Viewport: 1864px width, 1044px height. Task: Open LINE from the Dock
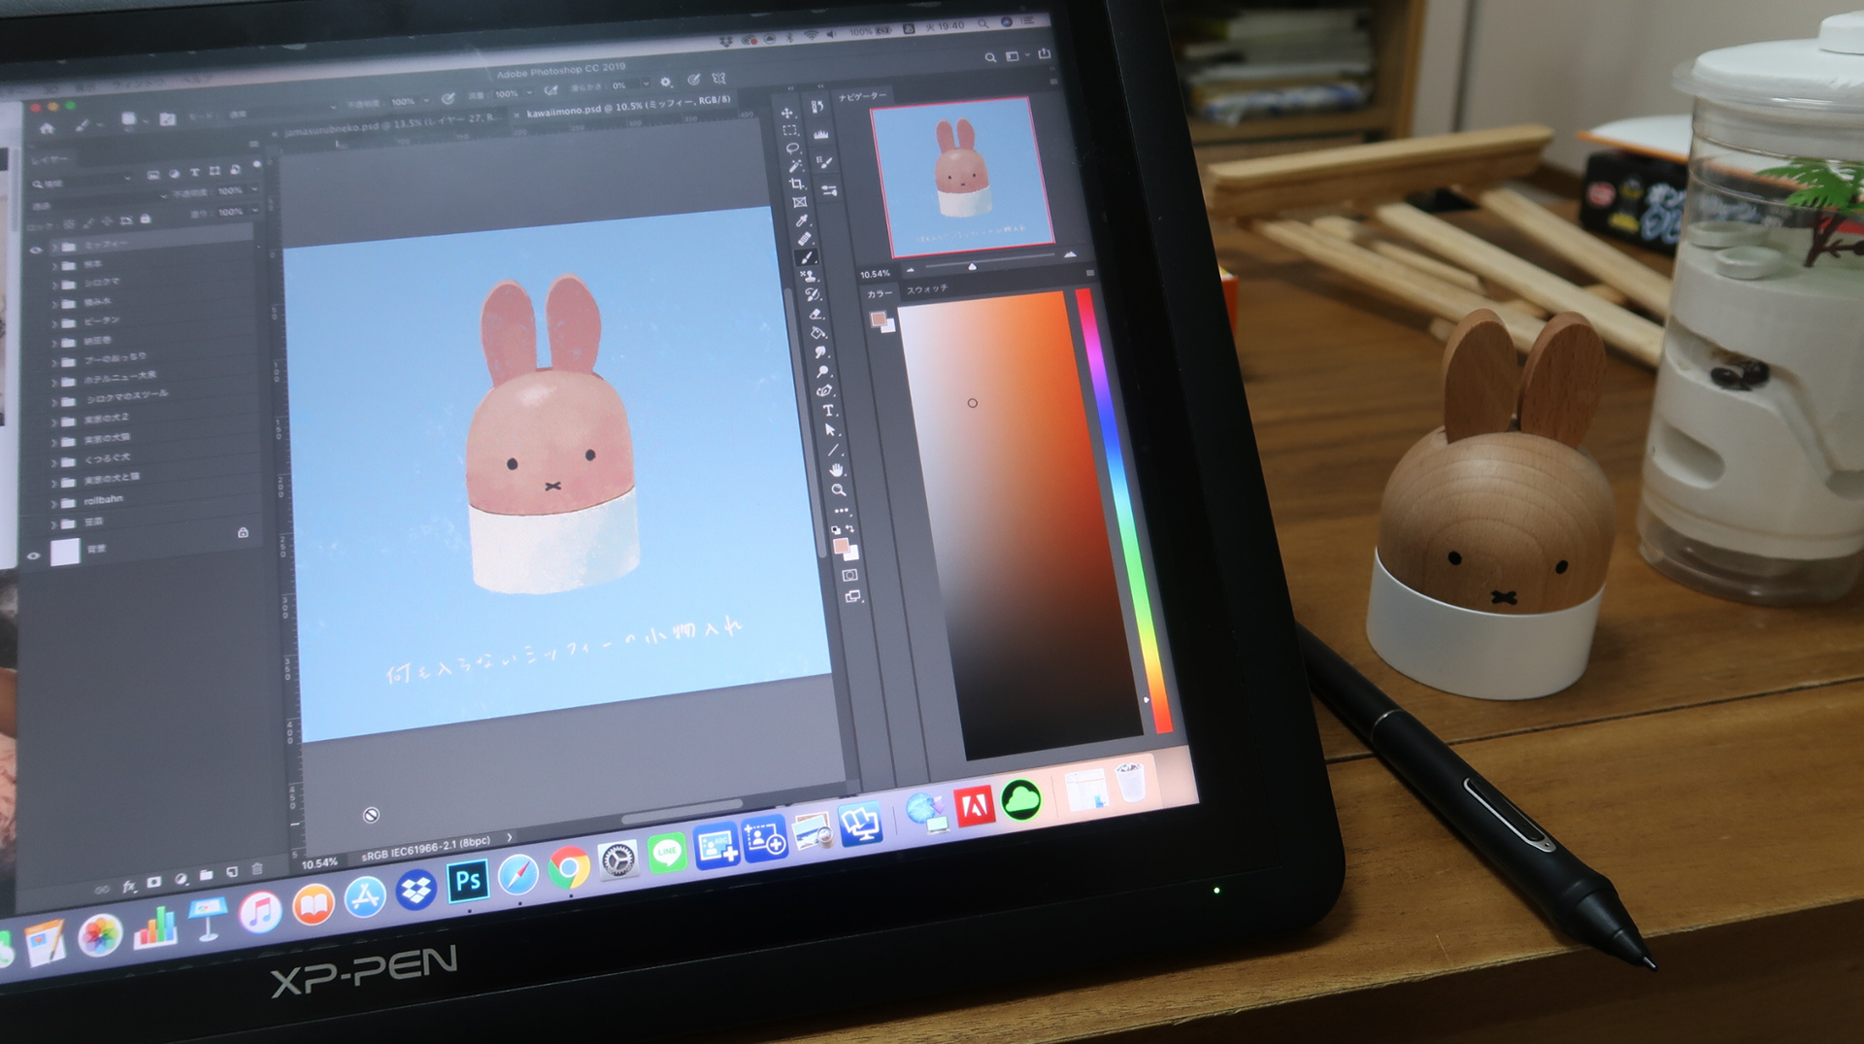tap(668, 853)
